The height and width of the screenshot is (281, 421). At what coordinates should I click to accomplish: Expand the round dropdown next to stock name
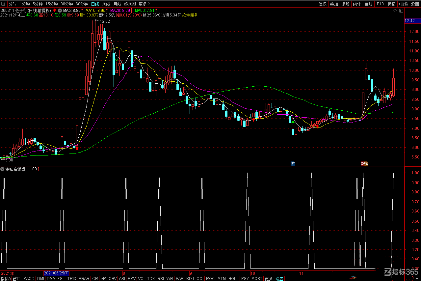(60, 11)
